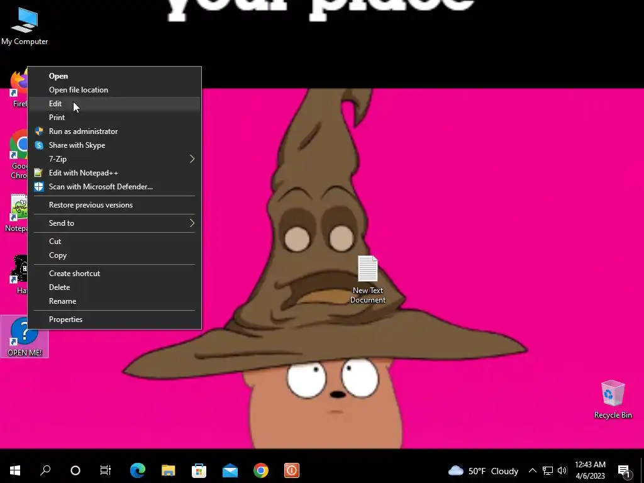
Task: Click the Windows Start button
Action: pos(15,470)
